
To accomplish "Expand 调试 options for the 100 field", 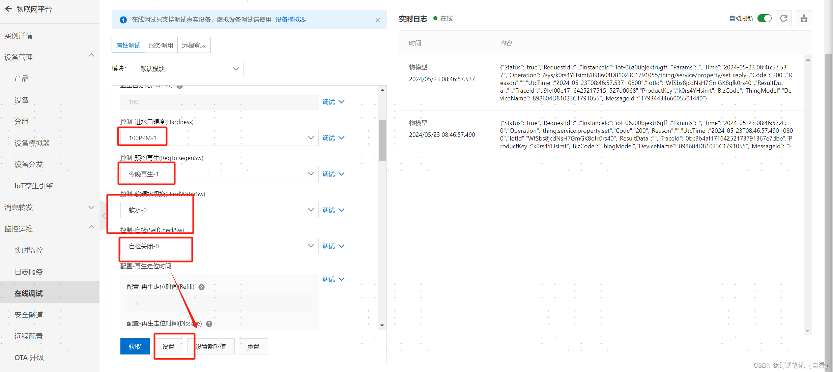I will (x=333, y=102).
